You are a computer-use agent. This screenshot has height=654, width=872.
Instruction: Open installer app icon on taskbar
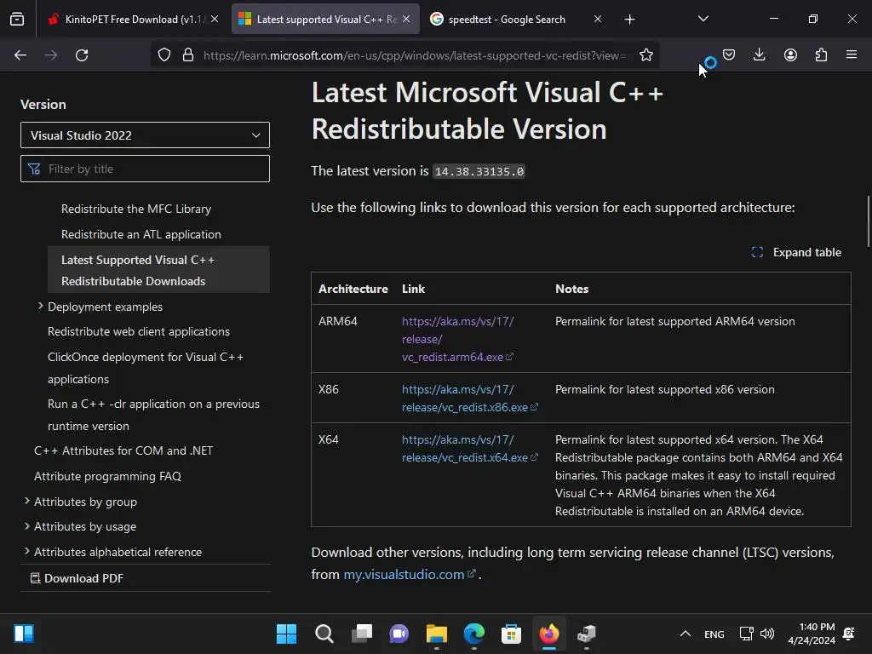[x=586, y=634]
